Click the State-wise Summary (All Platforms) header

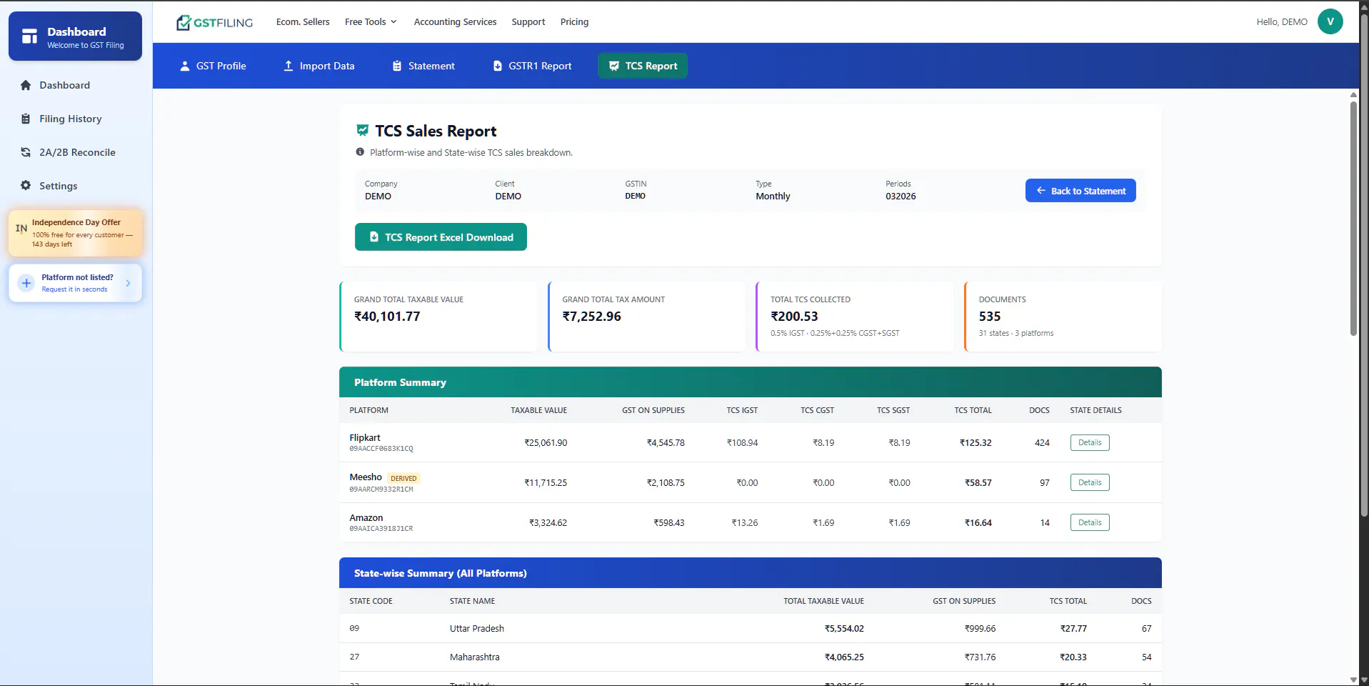750,573
